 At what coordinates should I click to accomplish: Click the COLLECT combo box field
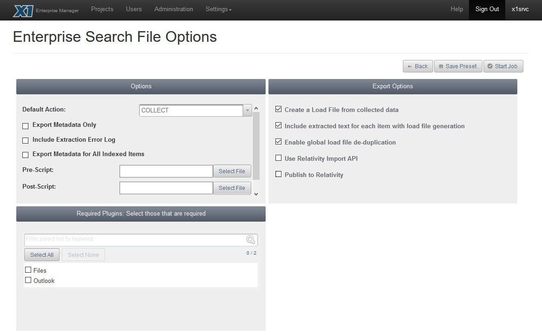(x=191, y=111)
